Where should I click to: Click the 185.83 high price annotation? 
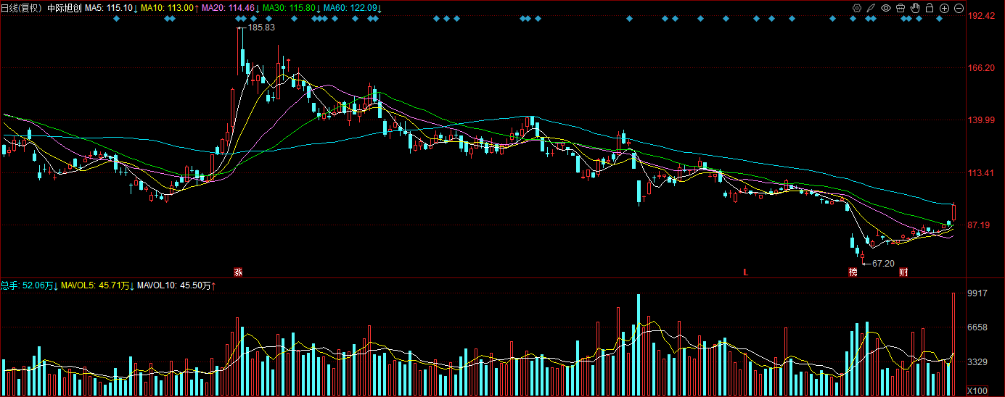coord(261,28)
